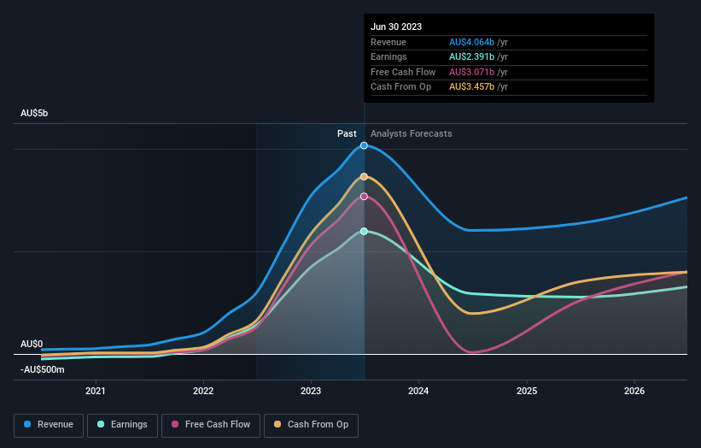Click the 'Earnings' row label in tooltip
The width and height of the screenshot is (701, 448).
pos(388,56)
